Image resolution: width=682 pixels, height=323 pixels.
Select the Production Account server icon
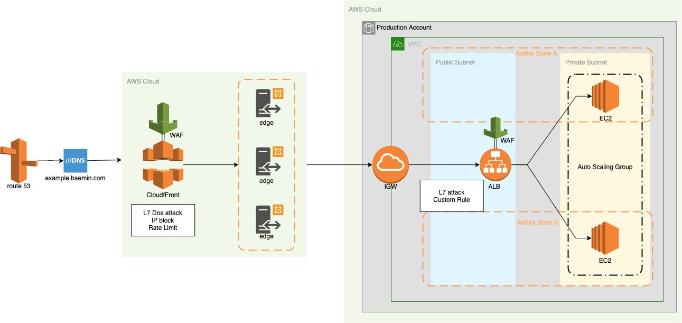pyautogui.click(x=369, y=28)
